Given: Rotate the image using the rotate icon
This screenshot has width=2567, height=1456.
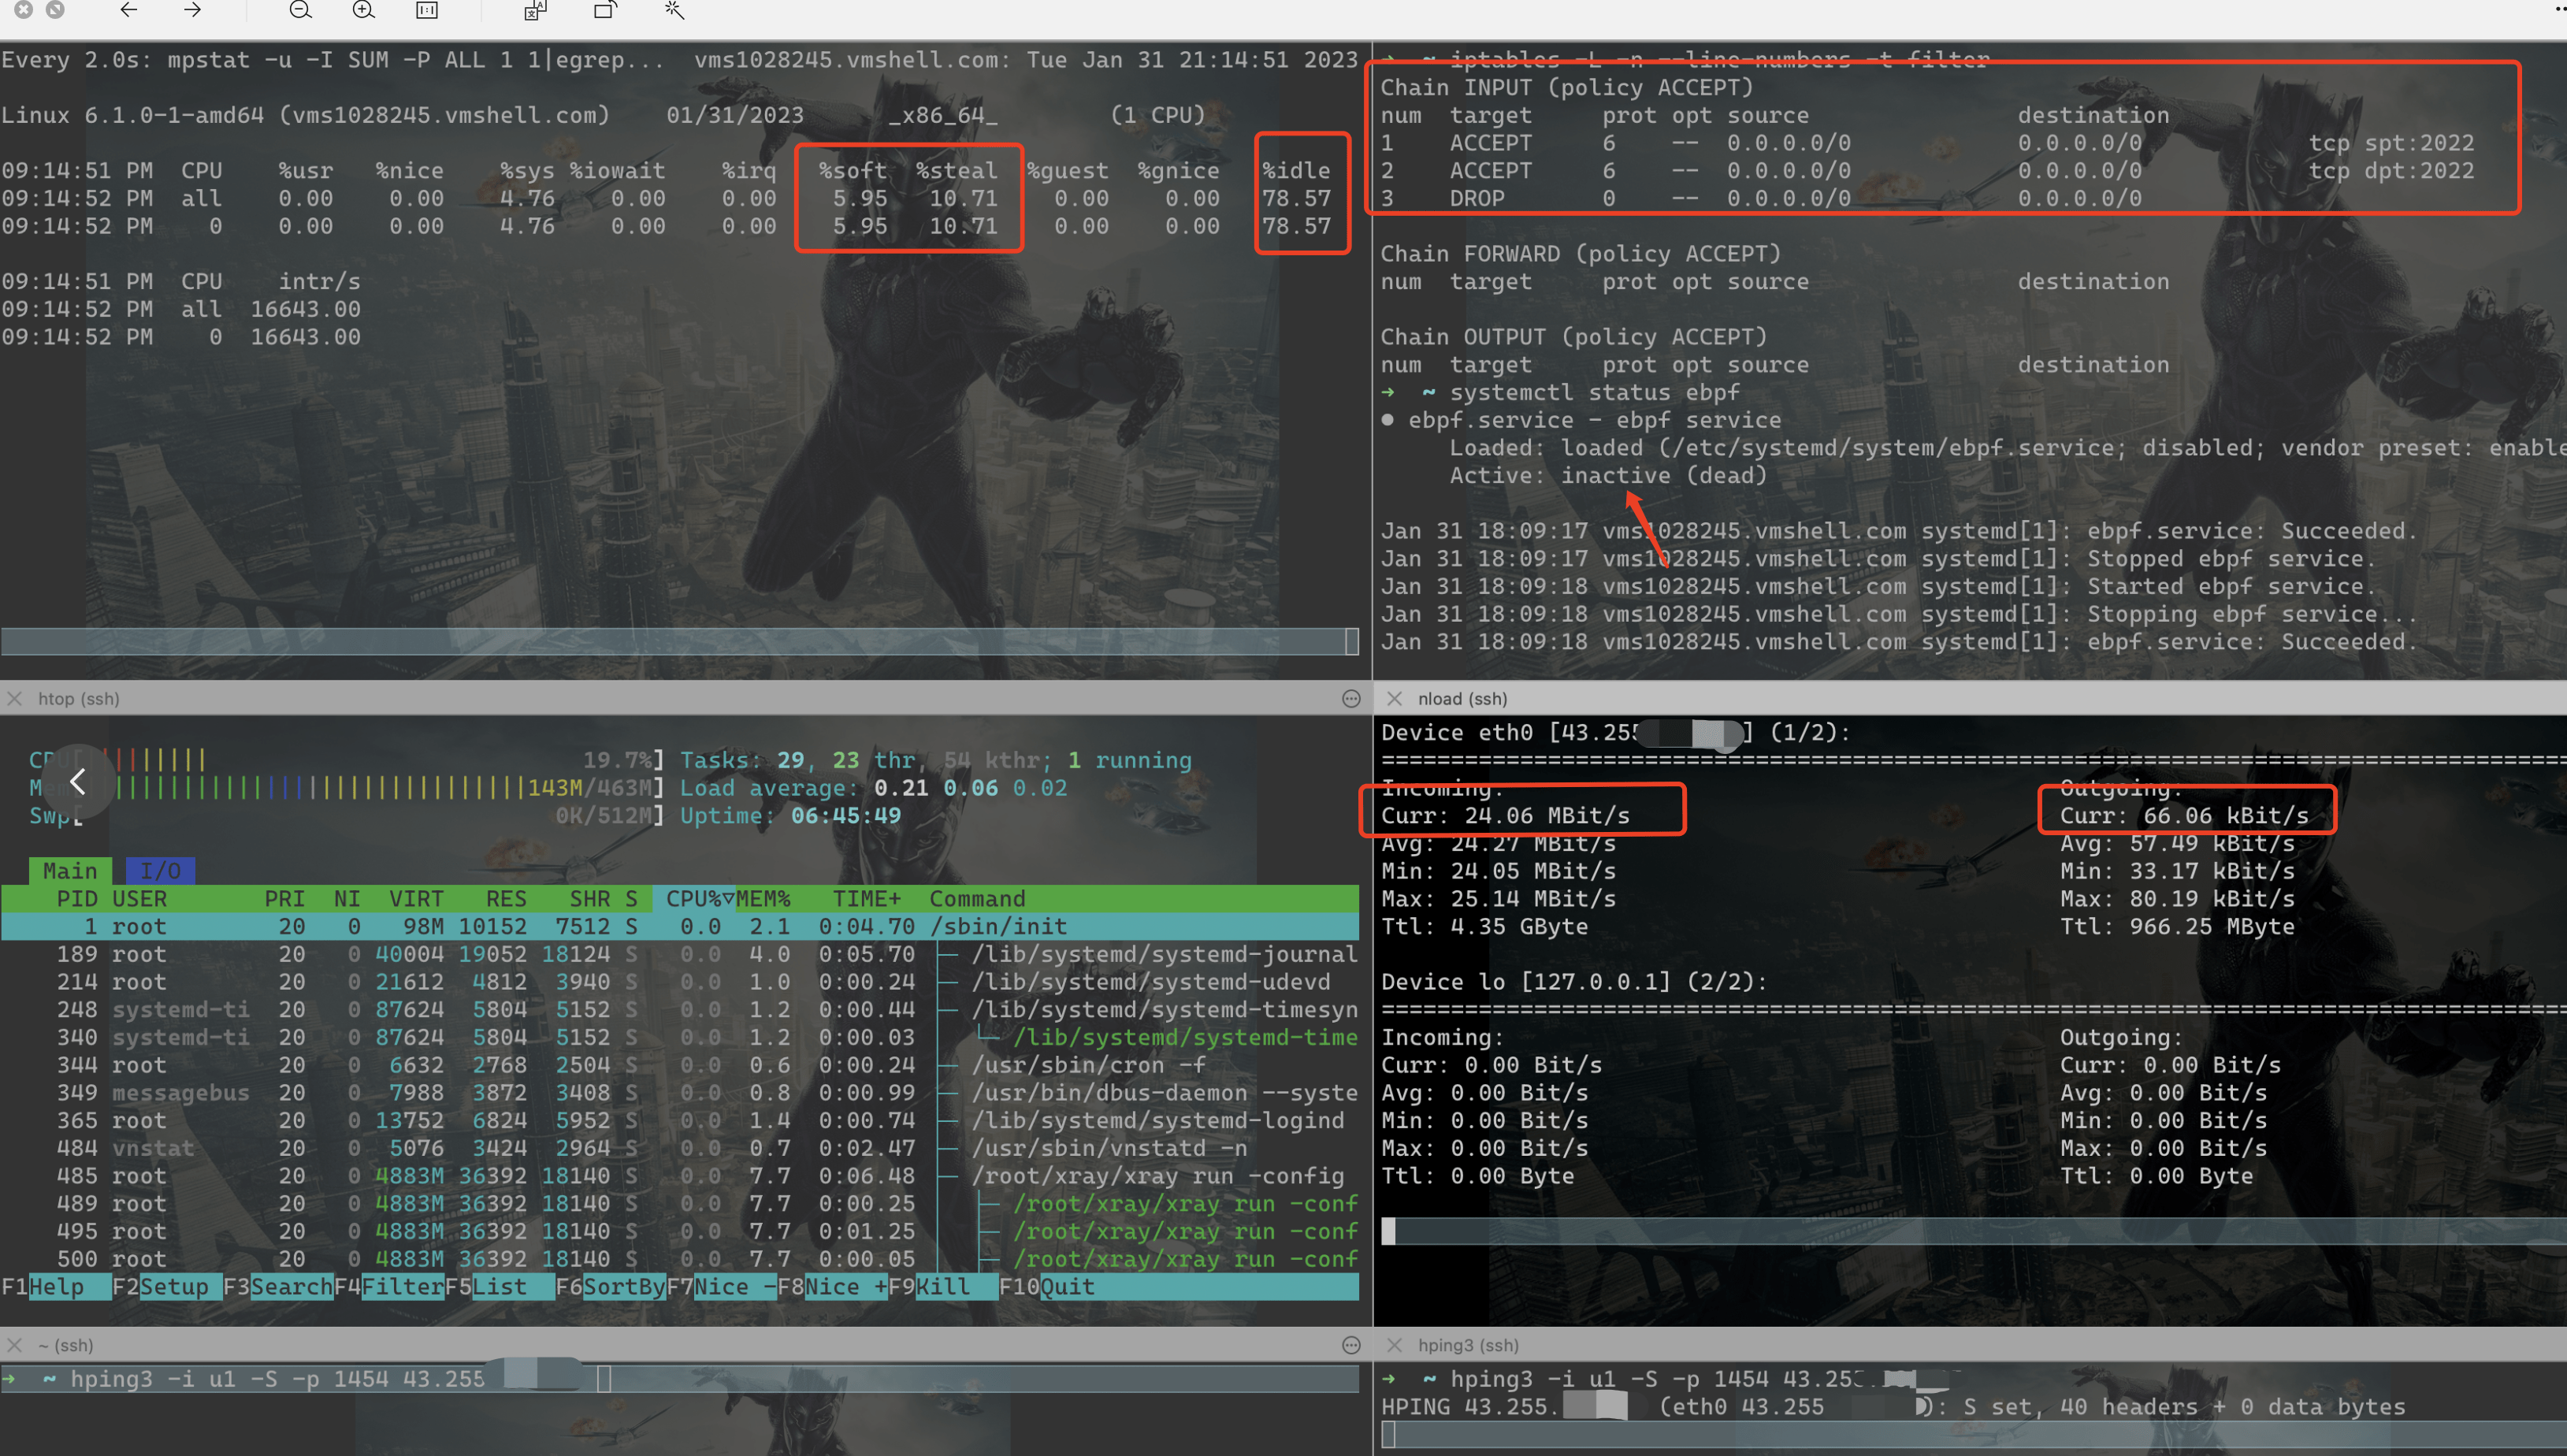Looking at the screenshot, I should (x=605, y=10).
